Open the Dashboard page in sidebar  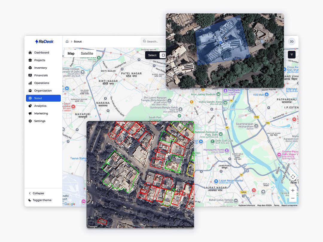tap(43, 53)
